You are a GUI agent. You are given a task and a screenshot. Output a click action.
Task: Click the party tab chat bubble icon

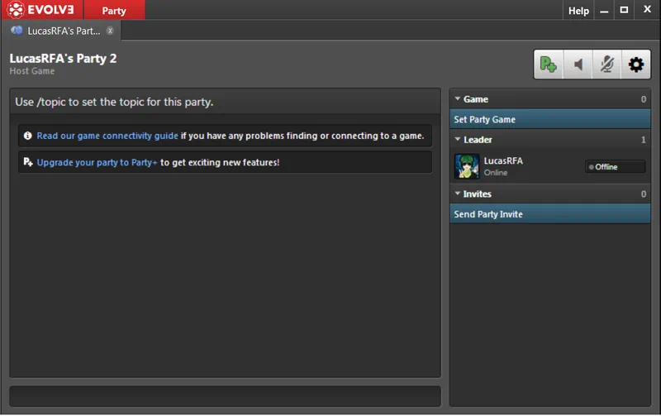17,31
